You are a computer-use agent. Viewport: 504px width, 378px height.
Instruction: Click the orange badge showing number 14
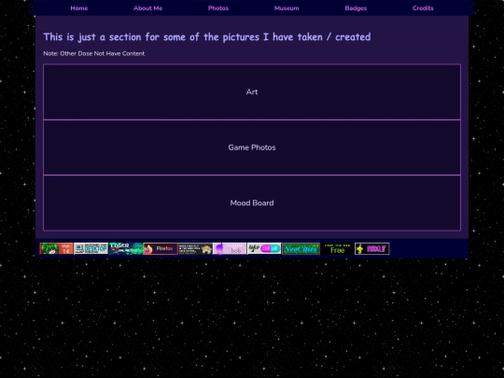(56, 248)
